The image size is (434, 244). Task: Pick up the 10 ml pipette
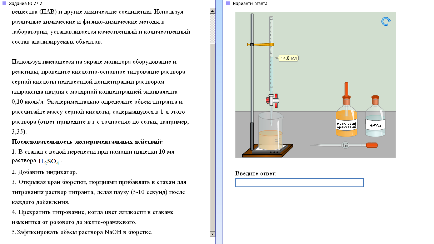(x=343, y=145)
